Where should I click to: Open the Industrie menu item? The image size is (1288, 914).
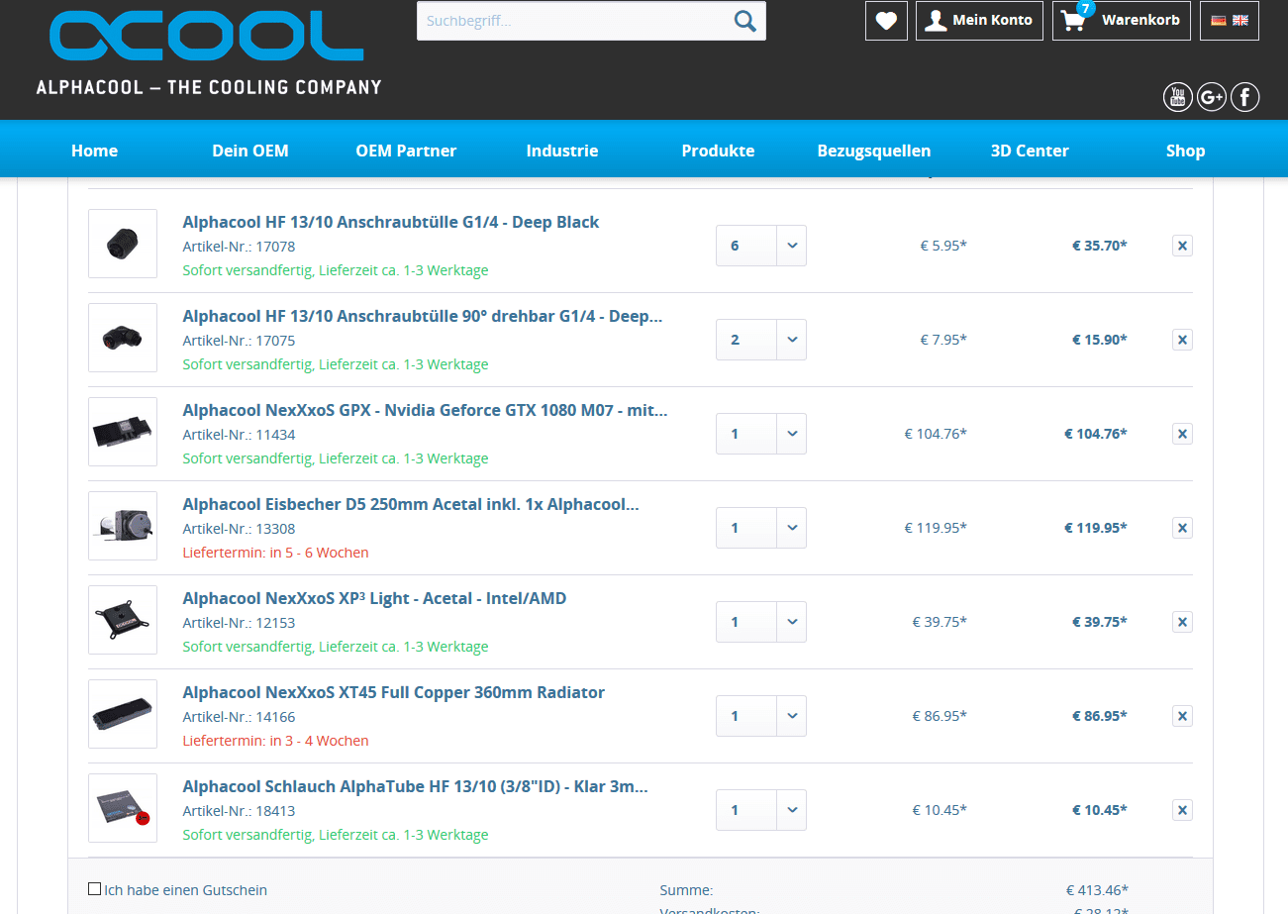tap(562, 151)
